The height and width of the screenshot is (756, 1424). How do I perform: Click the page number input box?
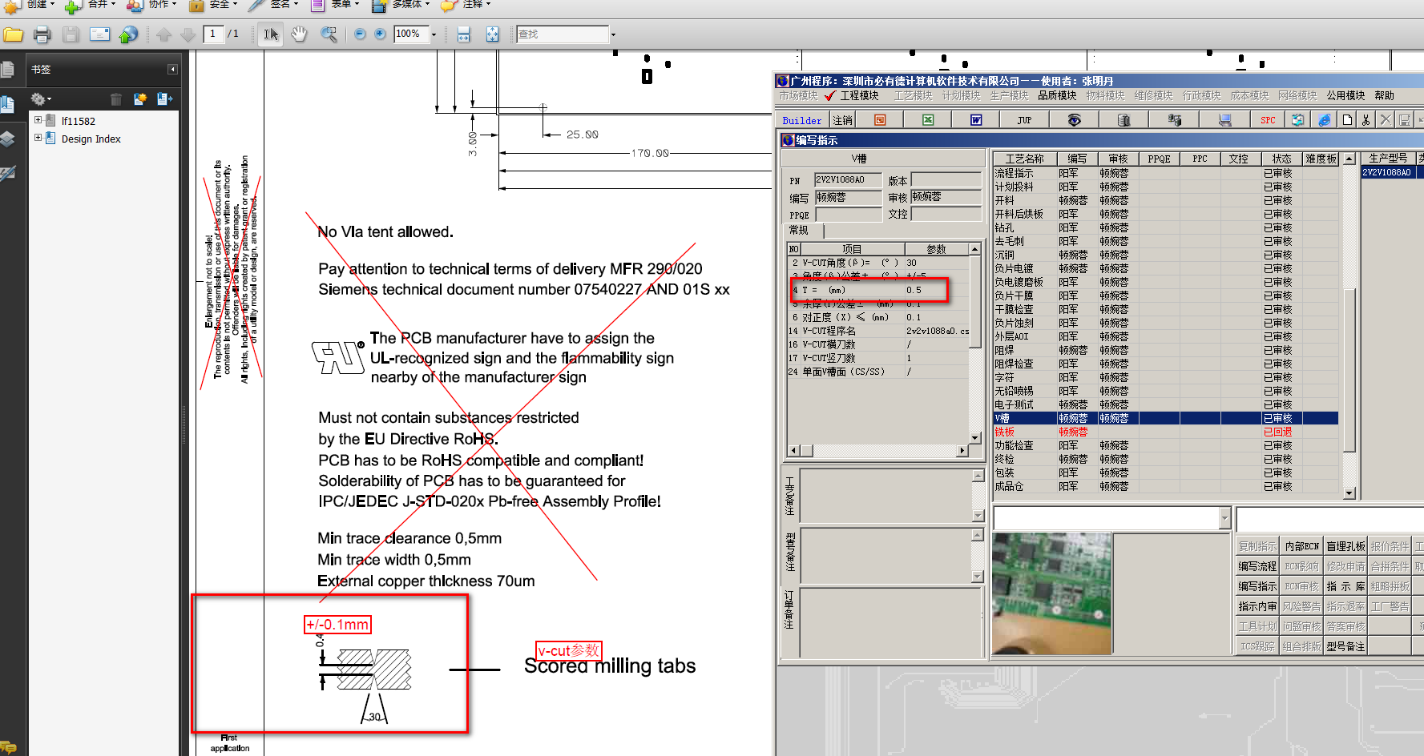pos(213,34)
